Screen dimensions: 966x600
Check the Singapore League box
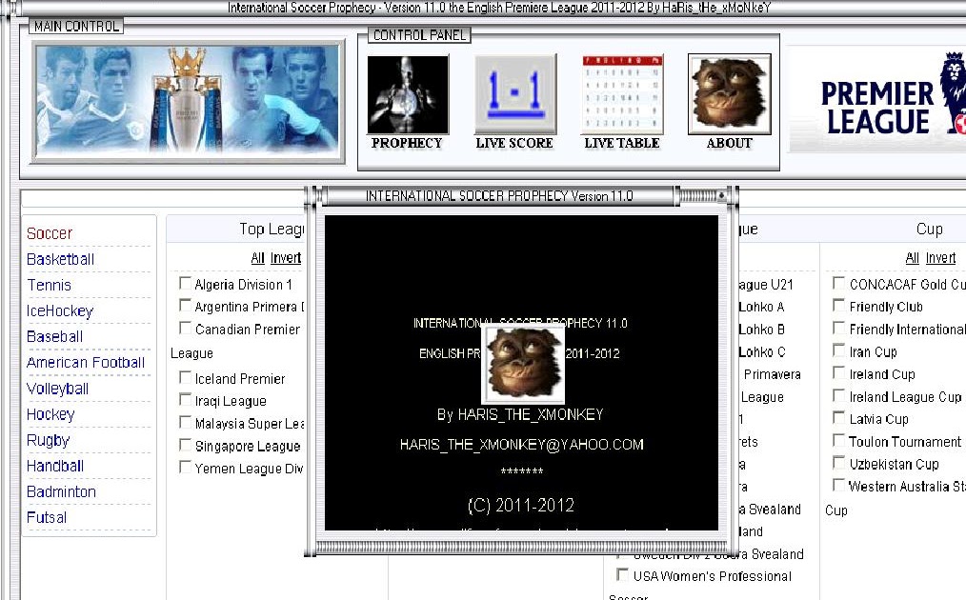click(185, 444)
